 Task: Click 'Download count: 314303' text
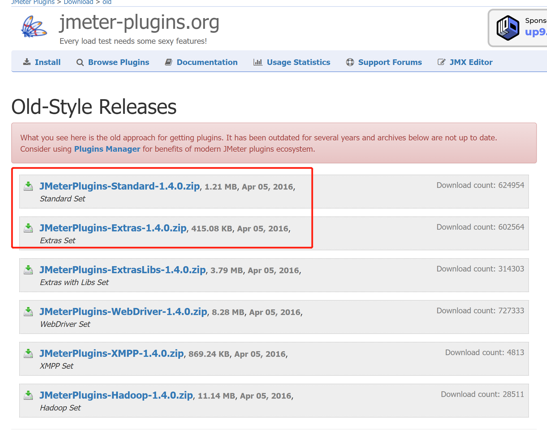[480, 269]
